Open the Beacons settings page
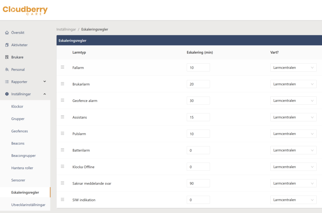The image size is (322, 213). tap(18, 143)
